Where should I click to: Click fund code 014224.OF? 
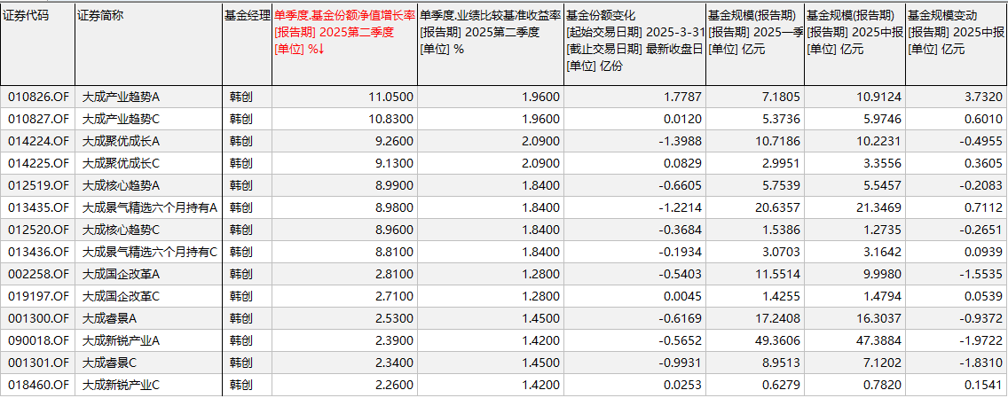38,141
